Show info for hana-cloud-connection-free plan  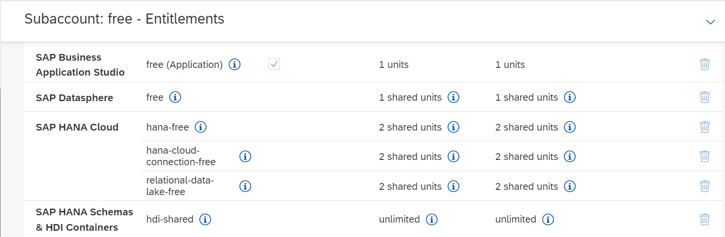245,156
